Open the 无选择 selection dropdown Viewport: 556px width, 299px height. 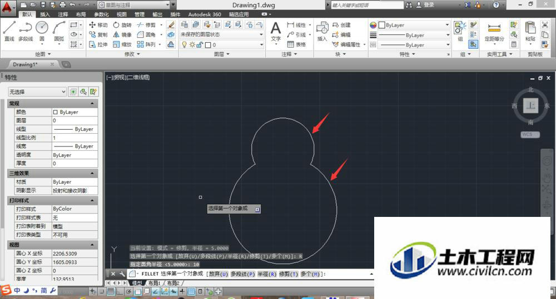click(37, 92)
